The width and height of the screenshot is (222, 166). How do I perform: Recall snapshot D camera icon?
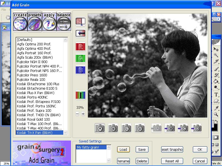click(x=140, y=128)
